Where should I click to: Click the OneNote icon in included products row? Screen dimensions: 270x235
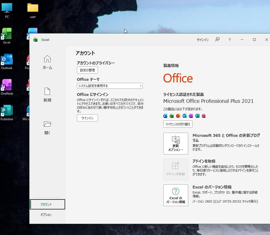pos(191,116)
